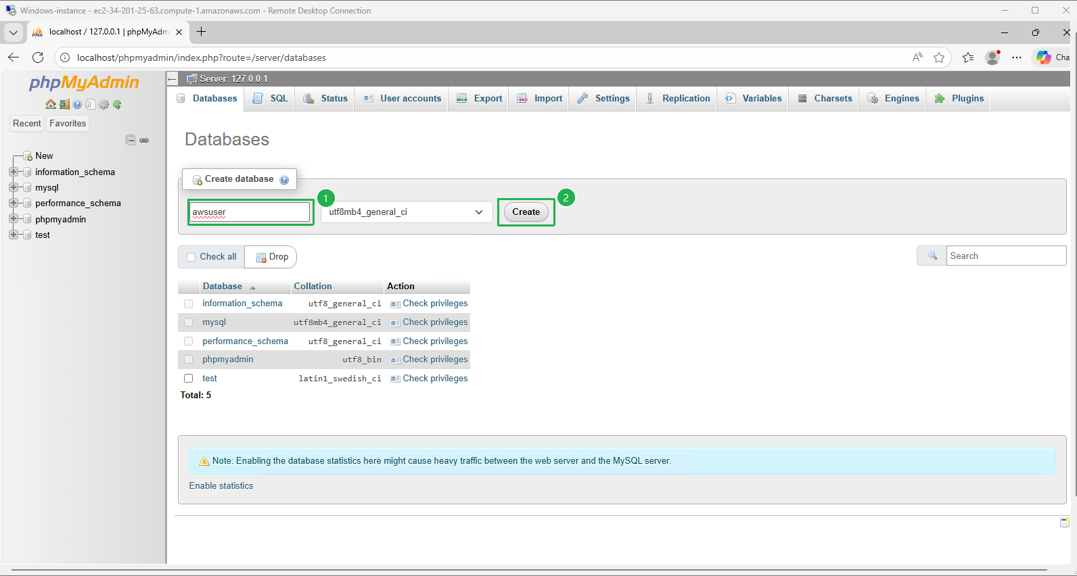1077x576 pixels.
Task: Expand phpmyadmin node in navigation tree
Action: [x=14, y=219]
